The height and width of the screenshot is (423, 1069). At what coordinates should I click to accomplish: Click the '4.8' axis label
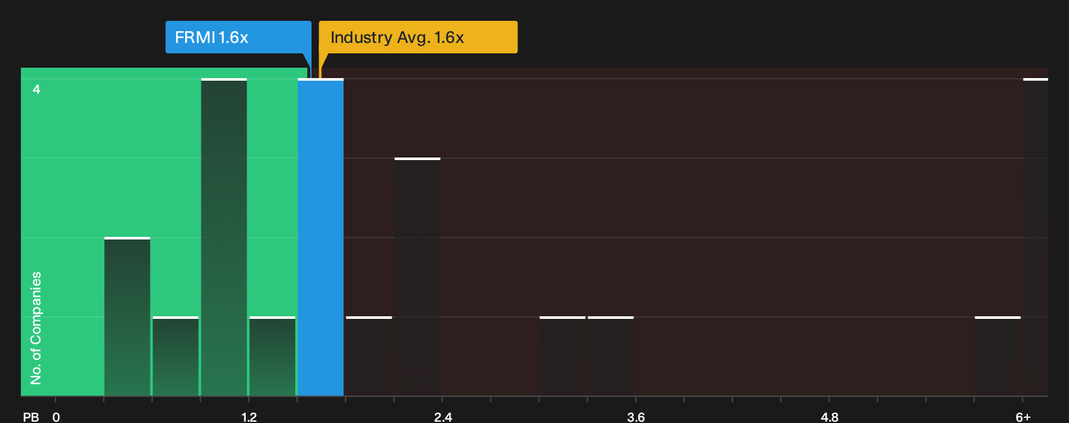830,416
